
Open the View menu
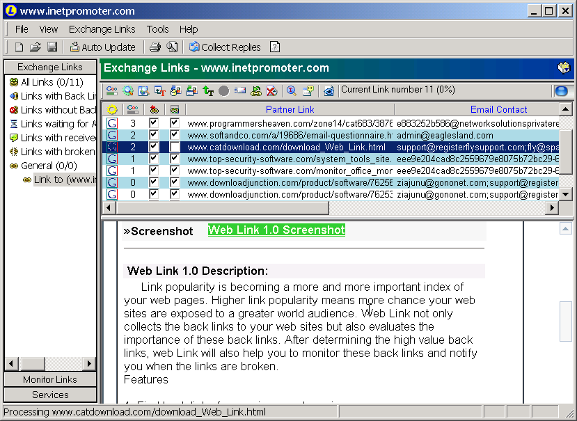(x=49, y=29)
